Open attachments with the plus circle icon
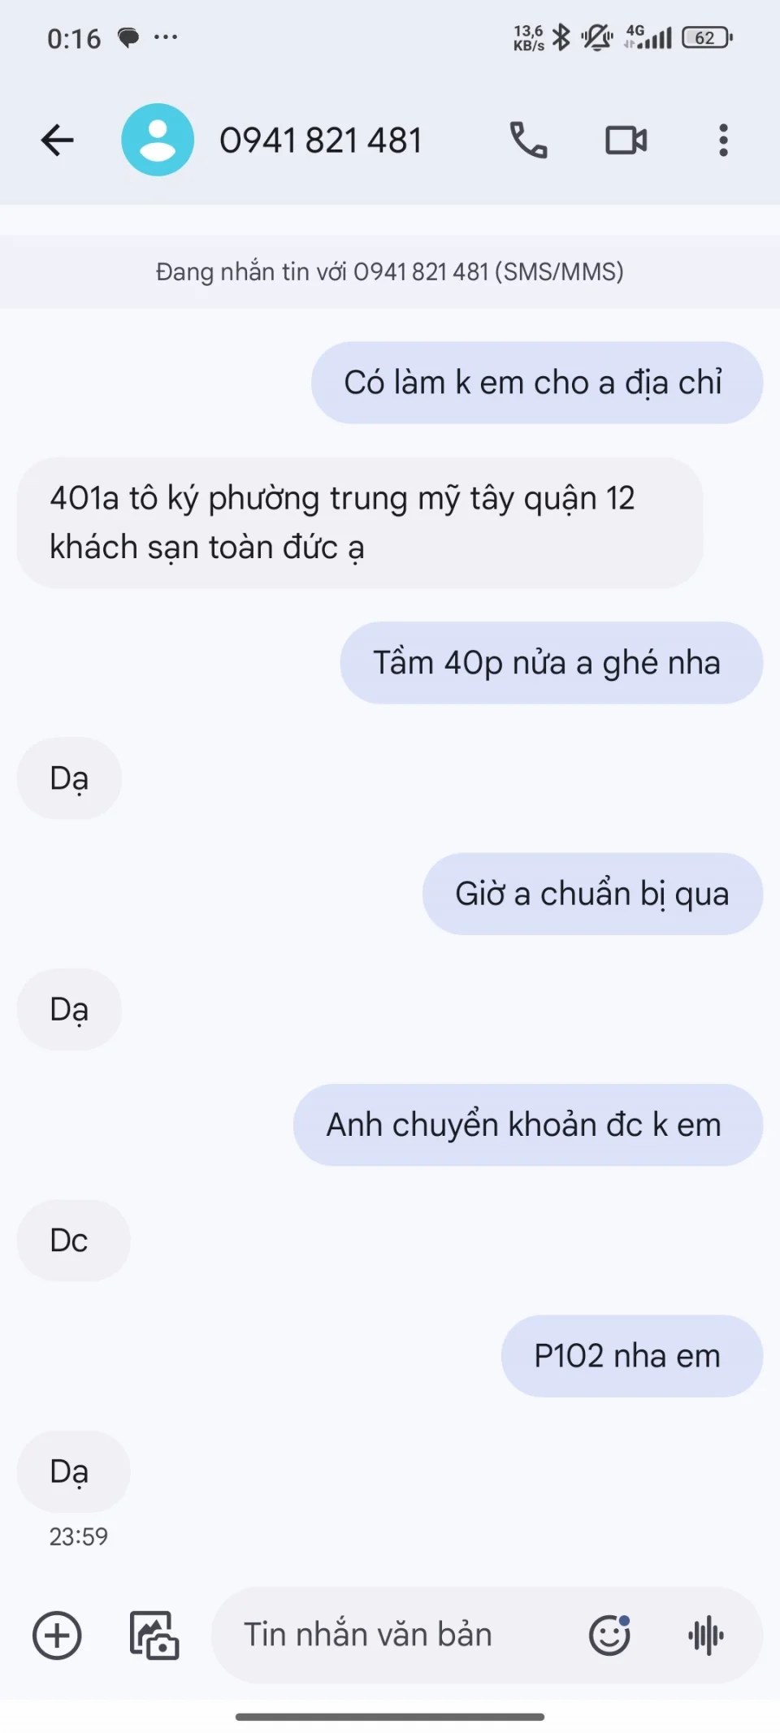The height and width of the screenshot is (1733, 780). pos(57,1636)
